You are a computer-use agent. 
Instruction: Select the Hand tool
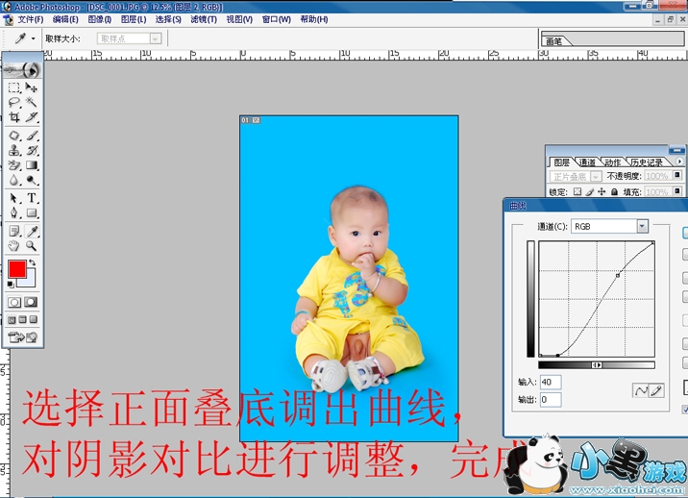(14, 246)
